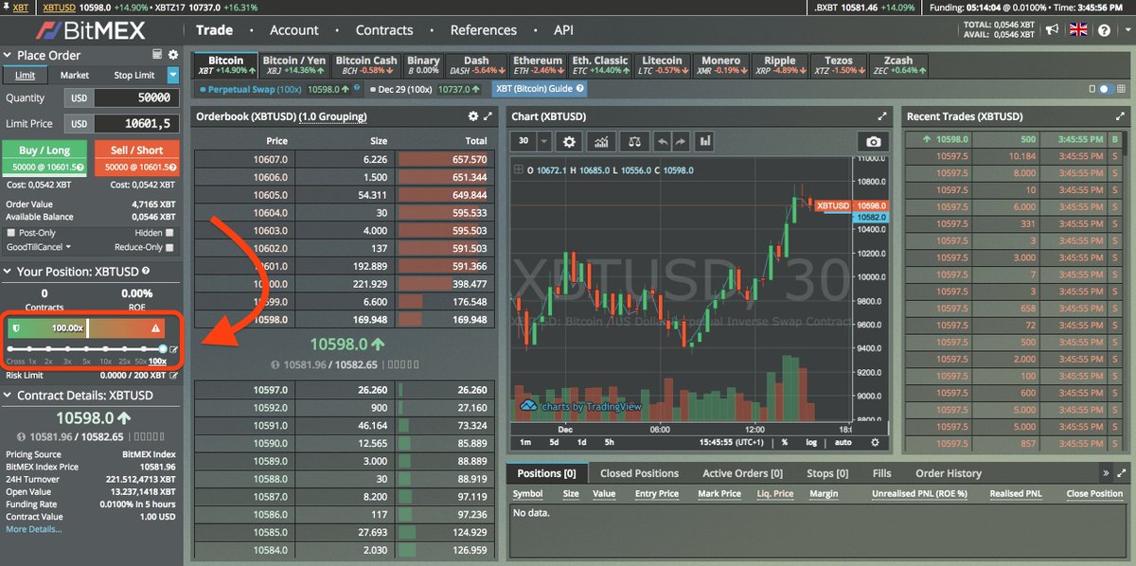Collapse the Place Order section
This screenshot has width=1136, height=566.
click(8, 55)
